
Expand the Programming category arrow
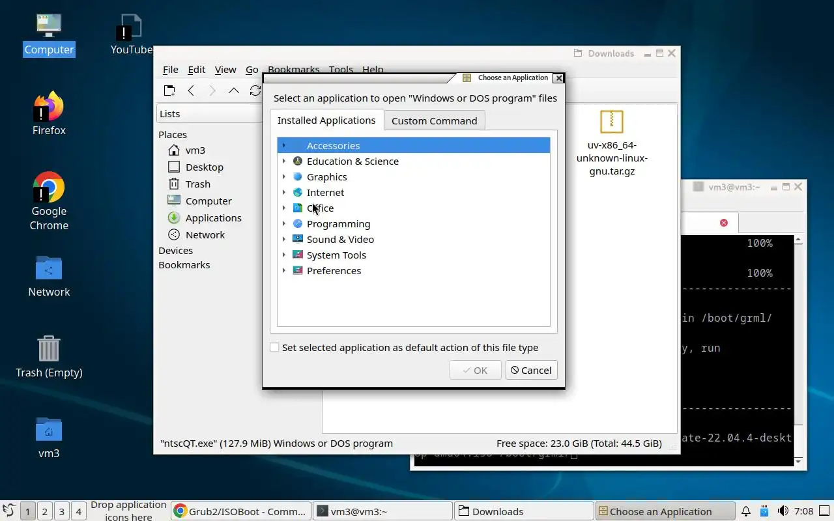coord(284,223)
